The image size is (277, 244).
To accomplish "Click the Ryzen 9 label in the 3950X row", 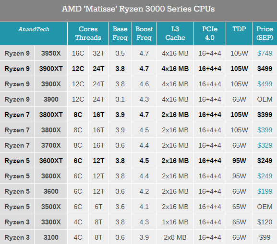I will point(17,53).
